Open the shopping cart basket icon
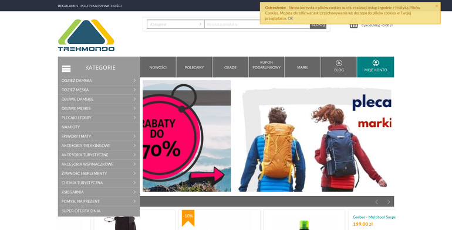452x230 pixels. (354, 24)
